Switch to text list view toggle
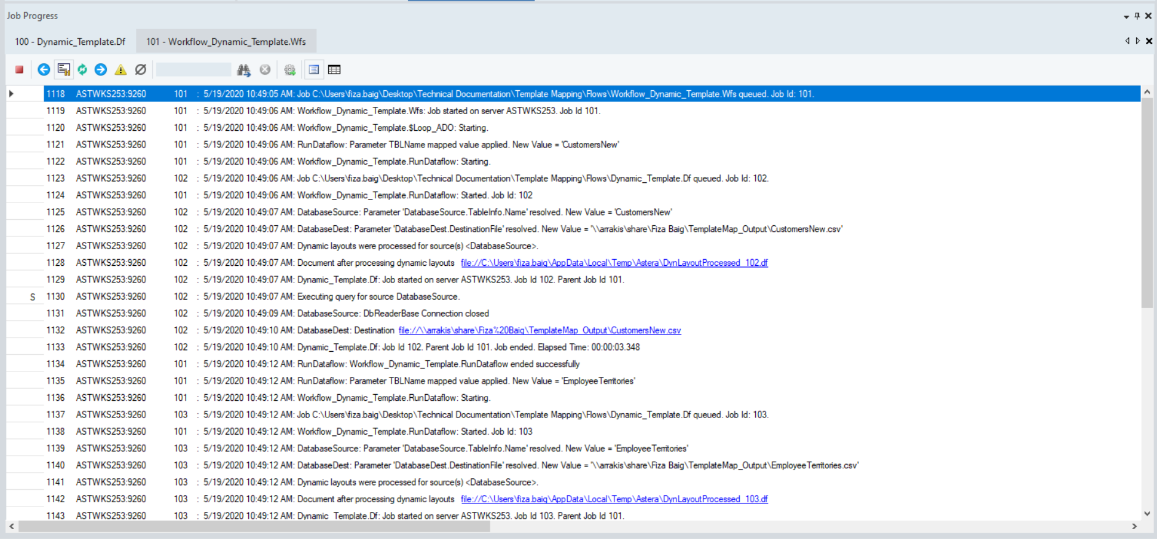Image resolution: width=1157 pixels, height=539 pixels. [314, 70]
